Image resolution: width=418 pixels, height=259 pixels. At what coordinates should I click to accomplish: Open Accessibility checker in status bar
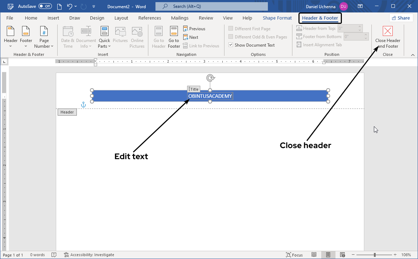(x=89, y=255)
